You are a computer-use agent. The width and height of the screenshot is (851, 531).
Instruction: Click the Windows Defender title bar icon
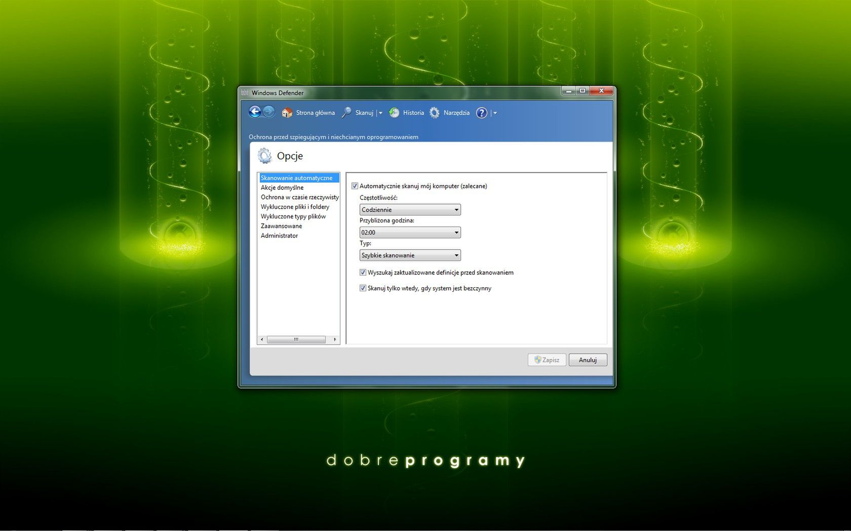[245, 93]
